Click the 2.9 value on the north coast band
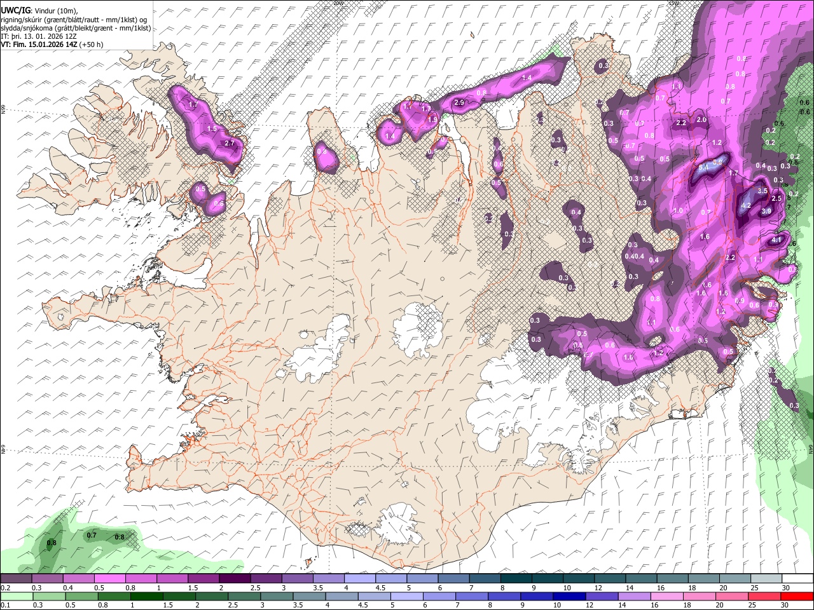The height and width of the screenshot is (610, 814). 459,102
